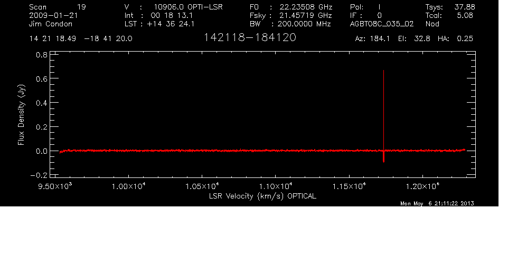Click velocity value 10906.0 OPTI-LSR

(188, 7)
